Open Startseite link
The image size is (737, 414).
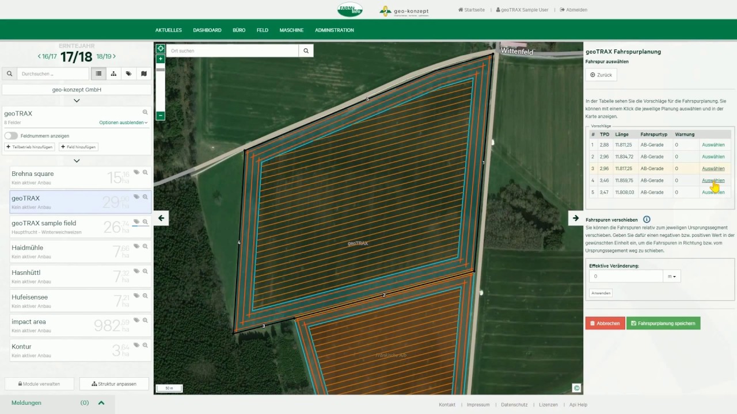472,10
